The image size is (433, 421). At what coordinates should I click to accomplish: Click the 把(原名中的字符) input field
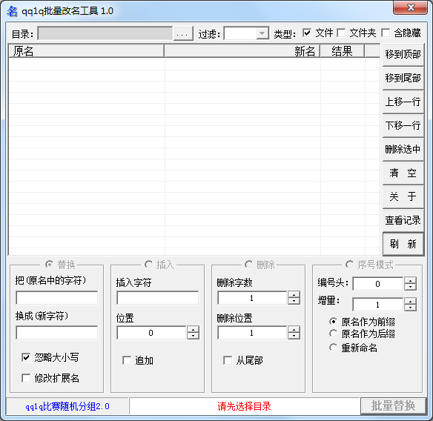[x=57, y=298]
